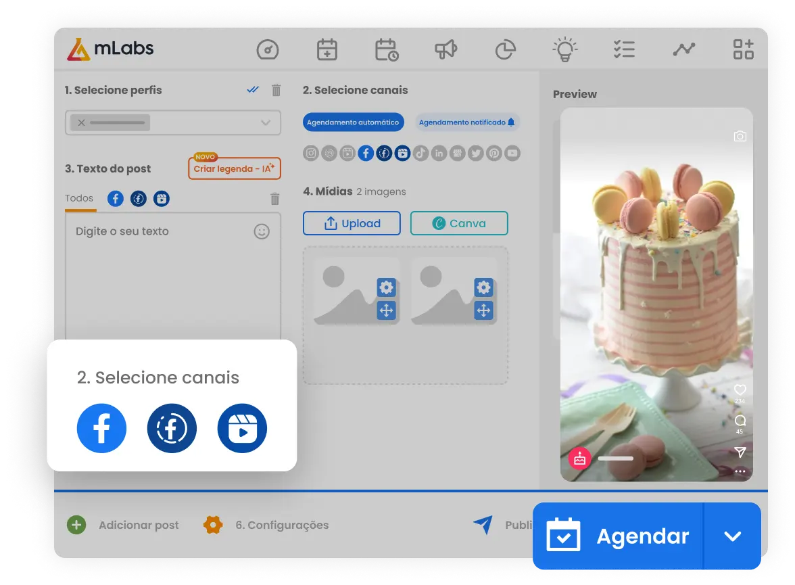The height and width of the screenshot is (585, 795).
Task: Click the story progress bar in the preview
Action: [x=615, y=458]
